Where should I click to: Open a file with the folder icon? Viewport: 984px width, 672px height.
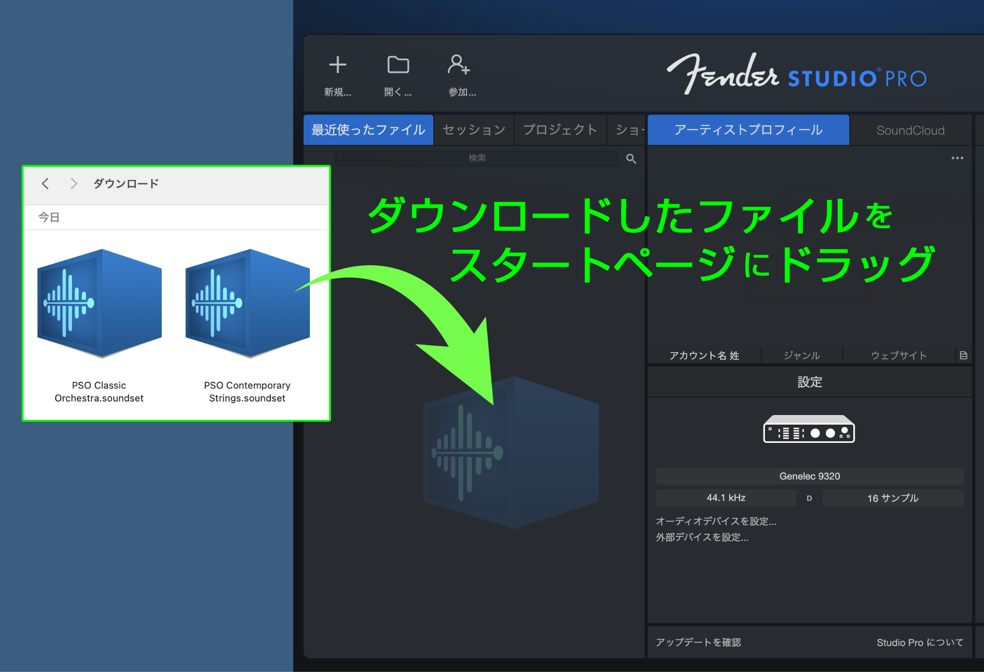(398, 65)
